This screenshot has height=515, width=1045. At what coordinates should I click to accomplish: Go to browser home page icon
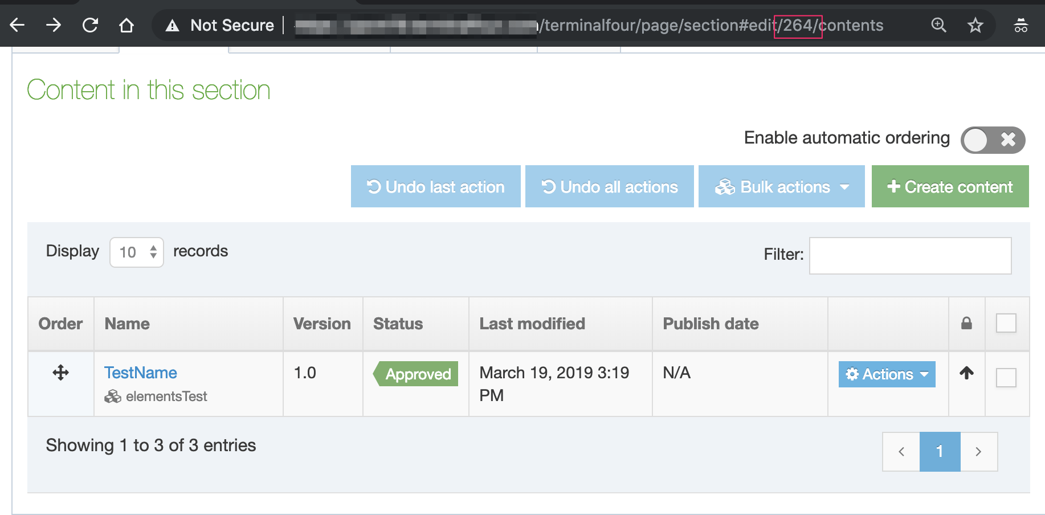point(126,25)
